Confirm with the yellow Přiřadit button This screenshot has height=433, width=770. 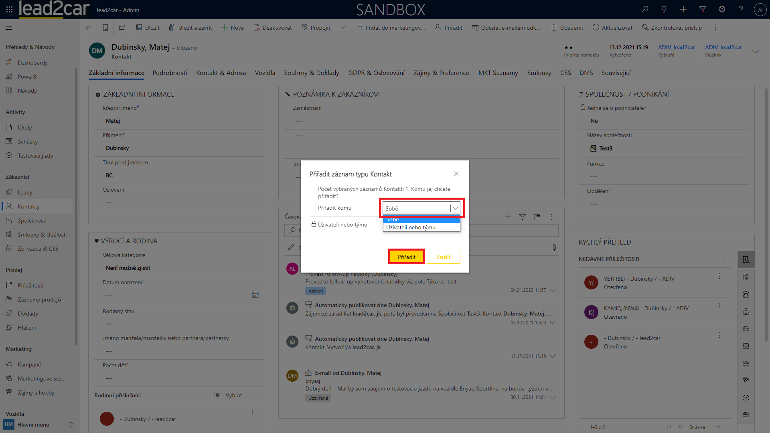[406, 257]
